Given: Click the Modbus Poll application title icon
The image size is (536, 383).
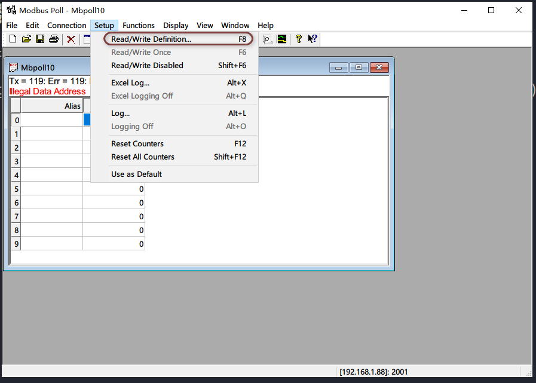Looking at the screenshot, I should point(11,10).
